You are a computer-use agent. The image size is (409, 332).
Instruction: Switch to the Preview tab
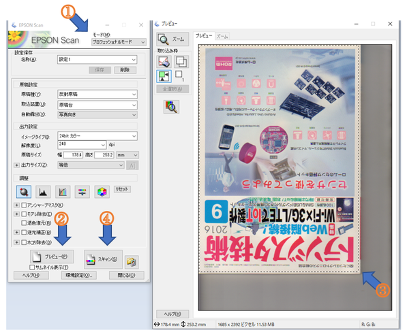pos(204,36)
